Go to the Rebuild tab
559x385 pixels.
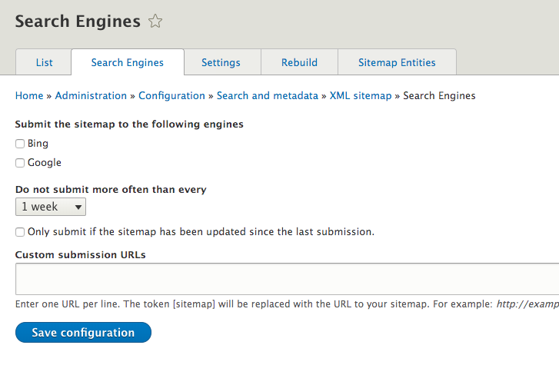tap(299, 62)
